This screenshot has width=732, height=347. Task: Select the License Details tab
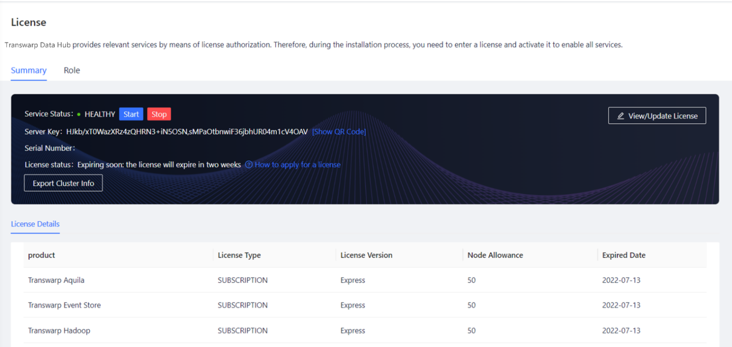click(35, 224)
